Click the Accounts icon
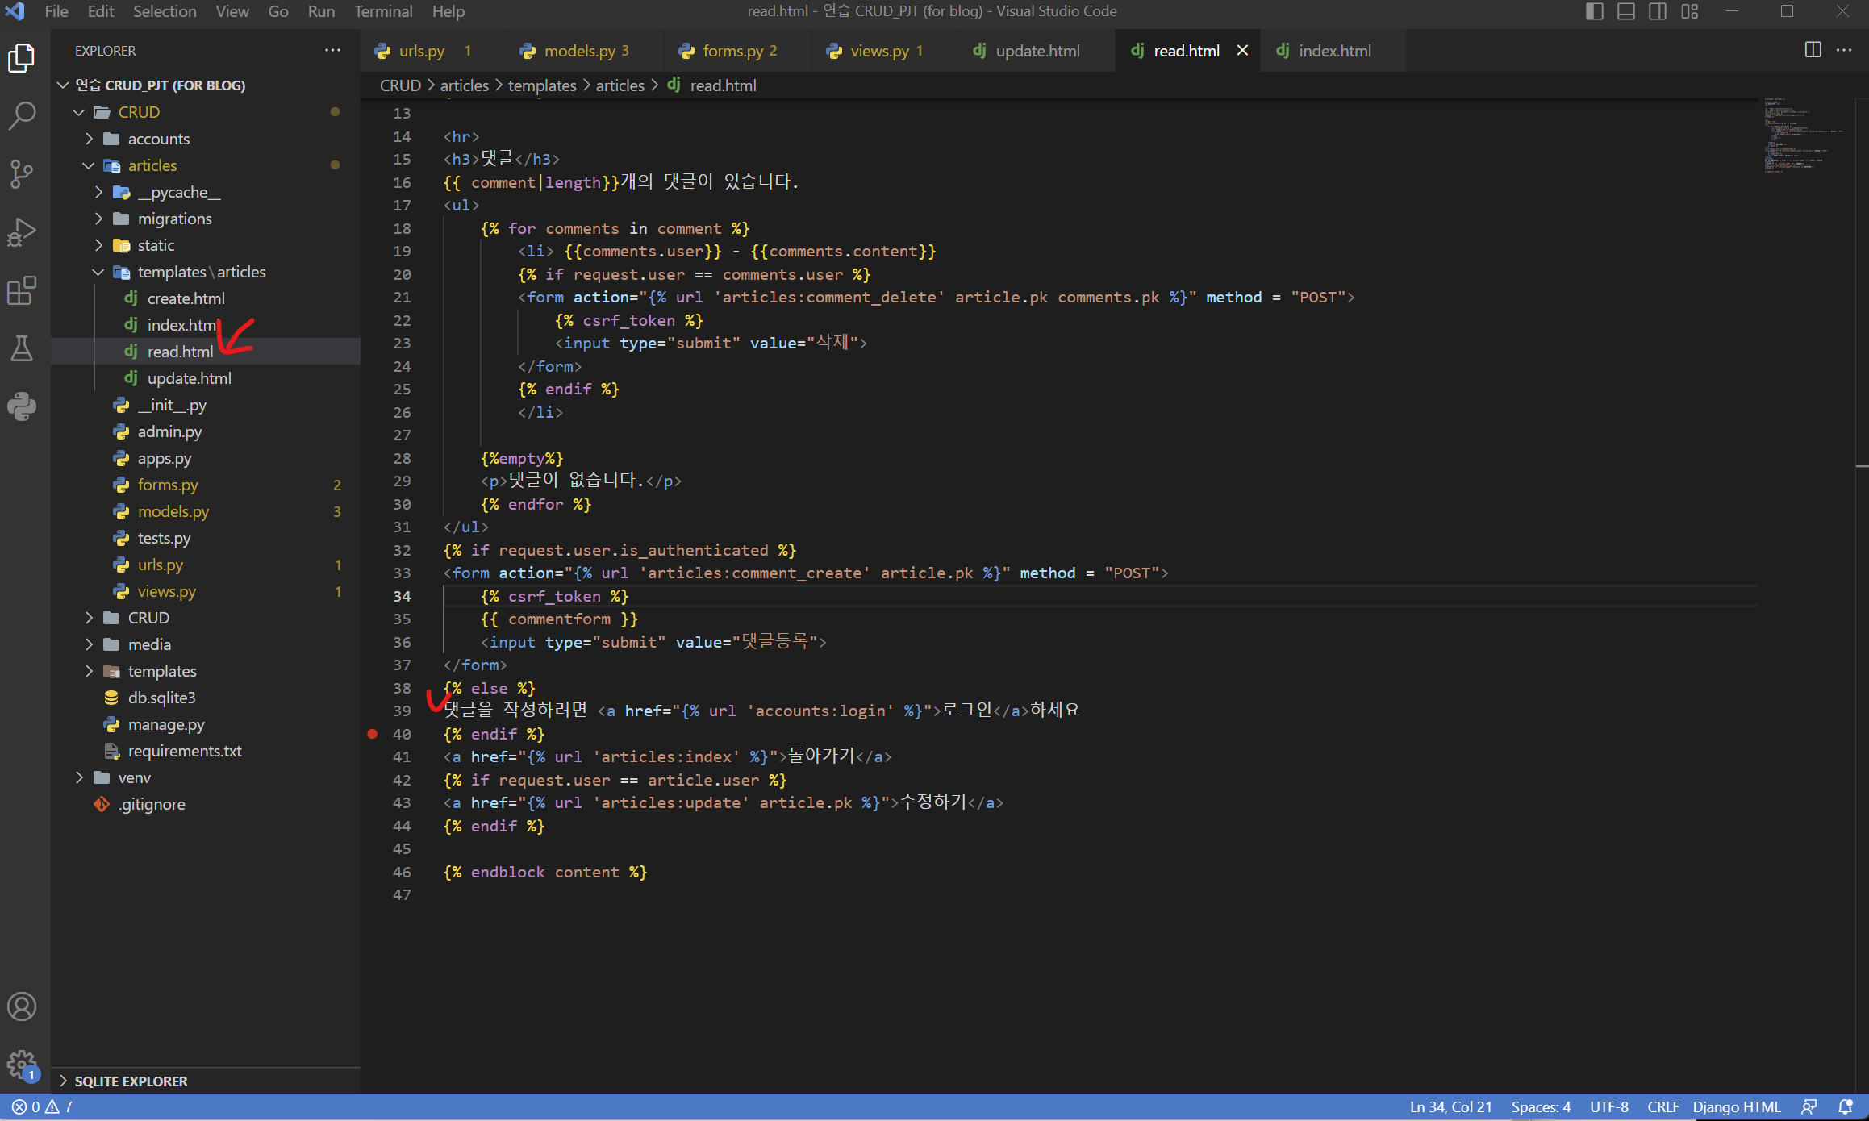 click(22, 1006)
